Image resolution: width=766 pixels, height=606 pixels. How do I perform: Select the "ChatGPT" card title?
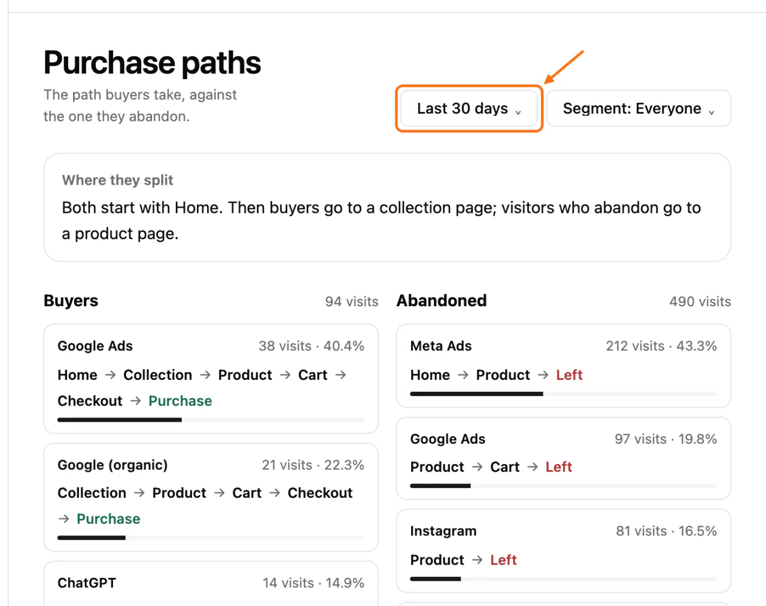[x=87, y=583]
